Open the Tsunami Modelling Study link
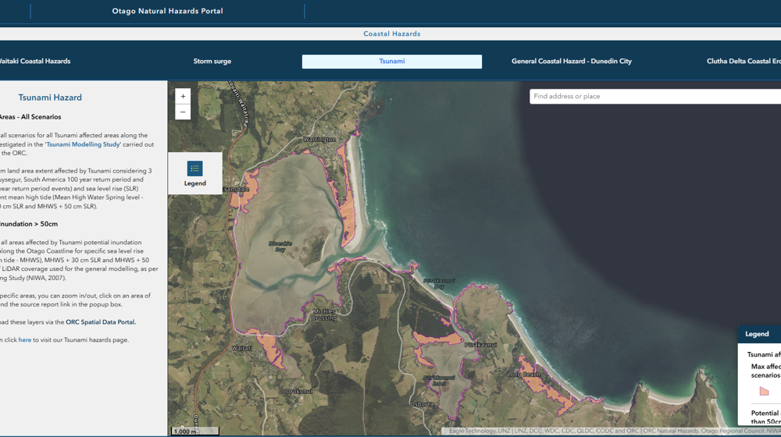Screen dimensions: 781x437 pos(84,144)
